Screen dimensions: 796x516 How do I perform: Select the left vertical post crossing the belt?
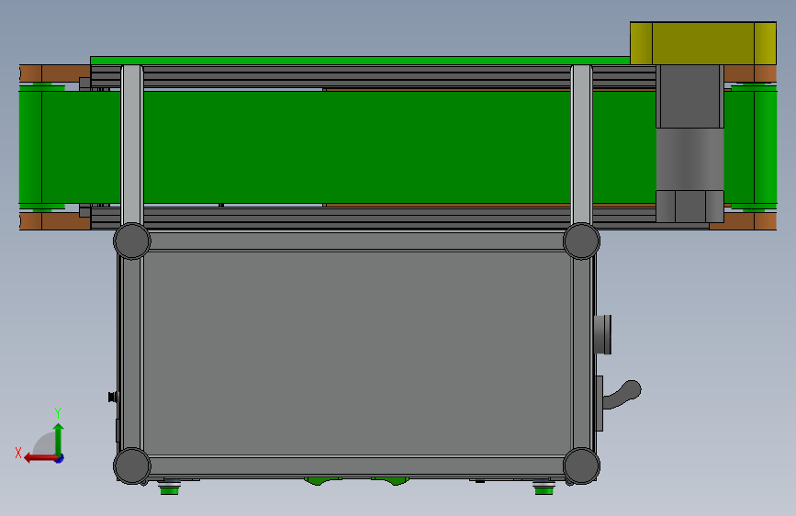click(x=132, y=145)
